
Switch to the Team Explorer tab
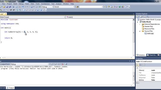151,55
